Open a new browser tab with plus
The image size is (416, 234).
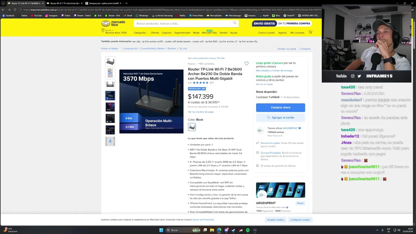point(126,3)
